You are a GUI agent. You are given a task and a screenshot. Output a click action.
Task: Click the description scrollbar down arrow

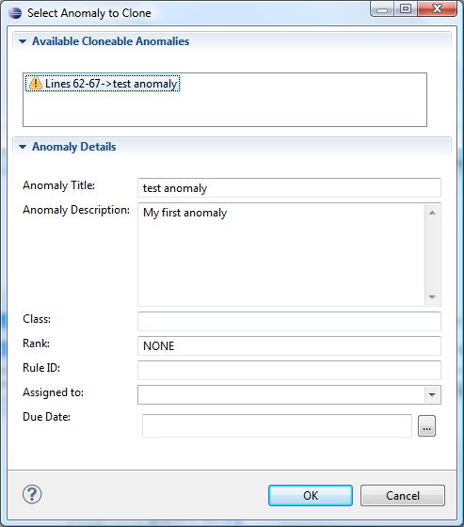coord(432,296)
